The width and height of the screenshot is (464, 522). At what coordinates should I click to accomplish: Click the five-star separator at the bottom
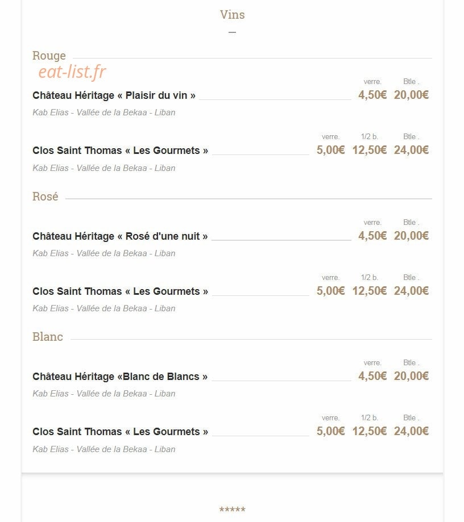coord(233,510)
